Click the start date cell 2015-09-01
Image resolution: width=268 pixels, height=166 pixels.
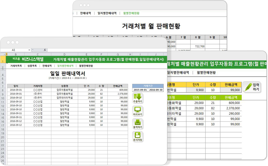pyautogui.click(x=140, y=90)
